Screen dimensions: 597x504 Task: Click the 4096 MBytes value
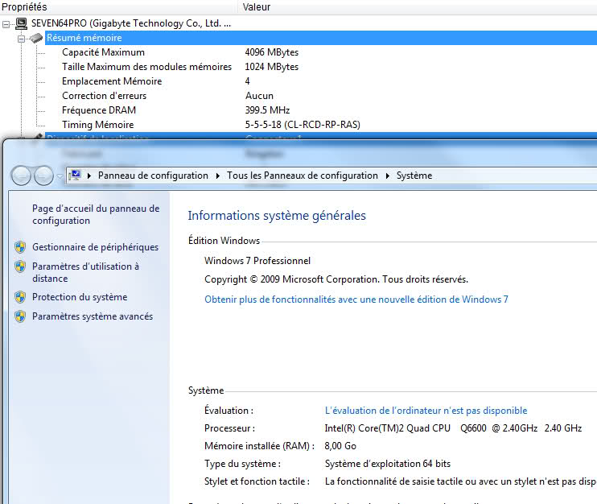click(x=271, y=52)
